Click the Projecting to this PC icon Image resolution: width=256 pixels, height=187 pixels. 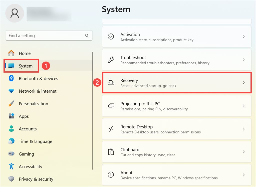[x=111, y=106]
